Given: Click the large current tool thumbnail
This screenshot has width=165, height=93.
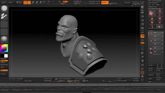Looking at the screenshot, I should click(152, 13).
